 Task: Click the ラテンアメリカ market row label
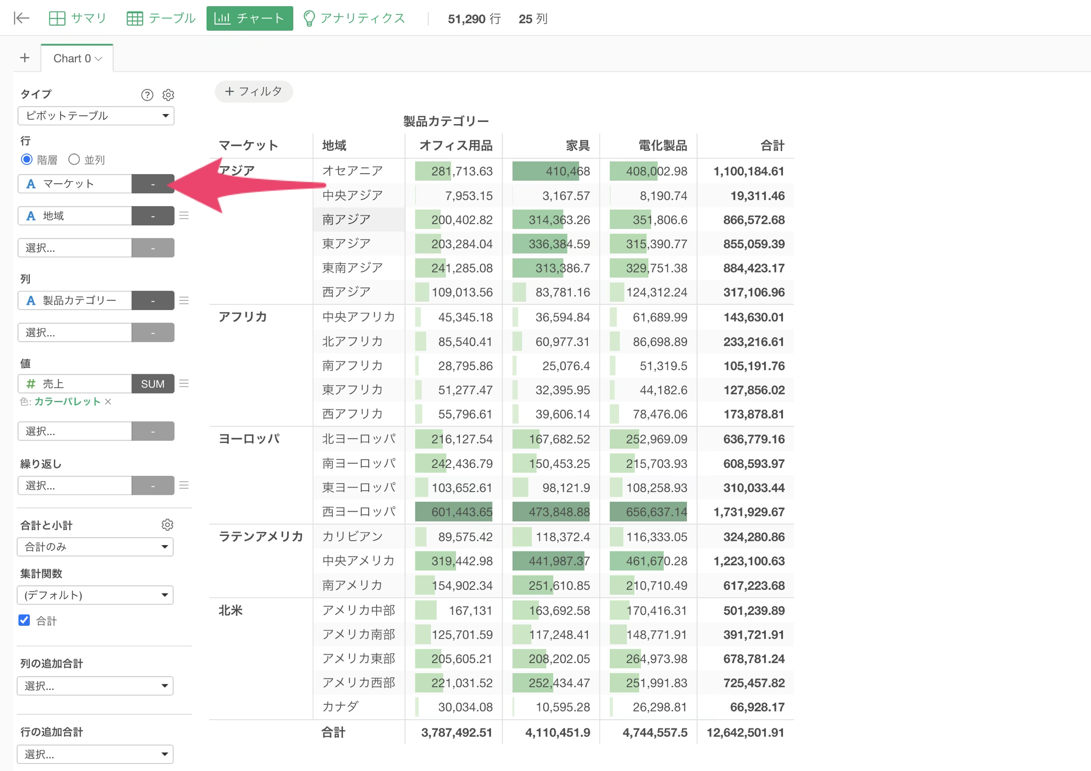click(261, 537)
